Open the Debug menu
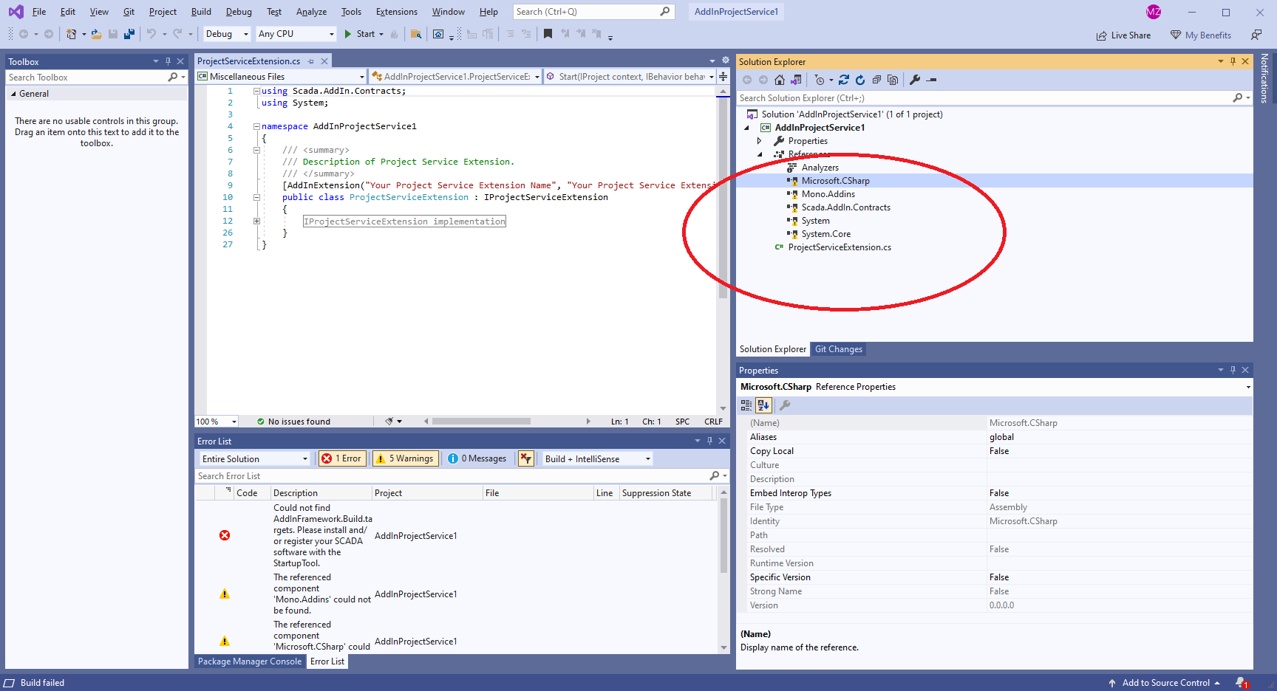Viewport: 1277px width, 691px height. [239, 12]
